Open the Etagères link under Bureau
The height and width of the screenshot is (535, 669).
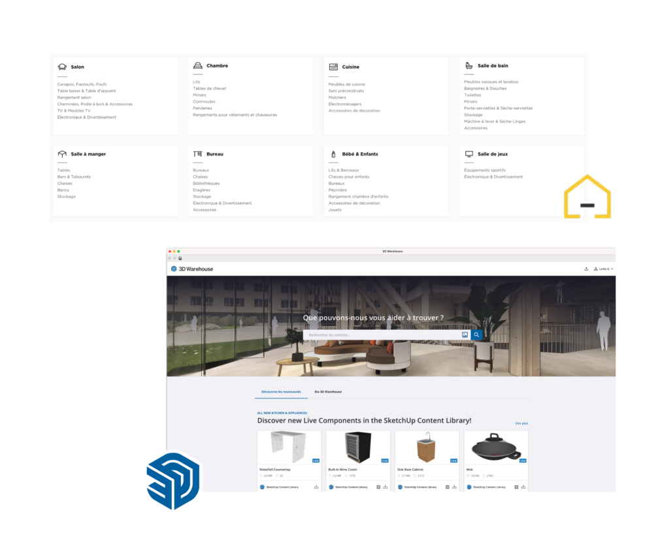pyautogui.click(x=201, y=190)
